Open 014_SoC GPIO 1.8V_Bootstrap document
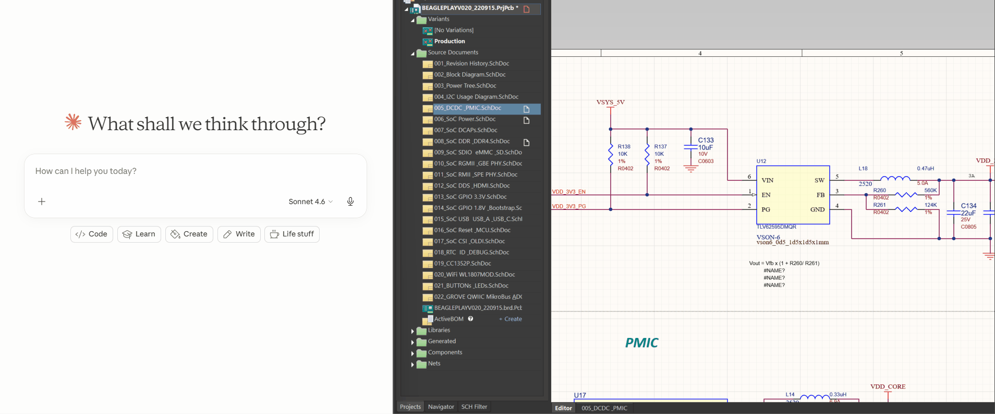The height and width of the screenshot is (414, 995). click(478, 208)
